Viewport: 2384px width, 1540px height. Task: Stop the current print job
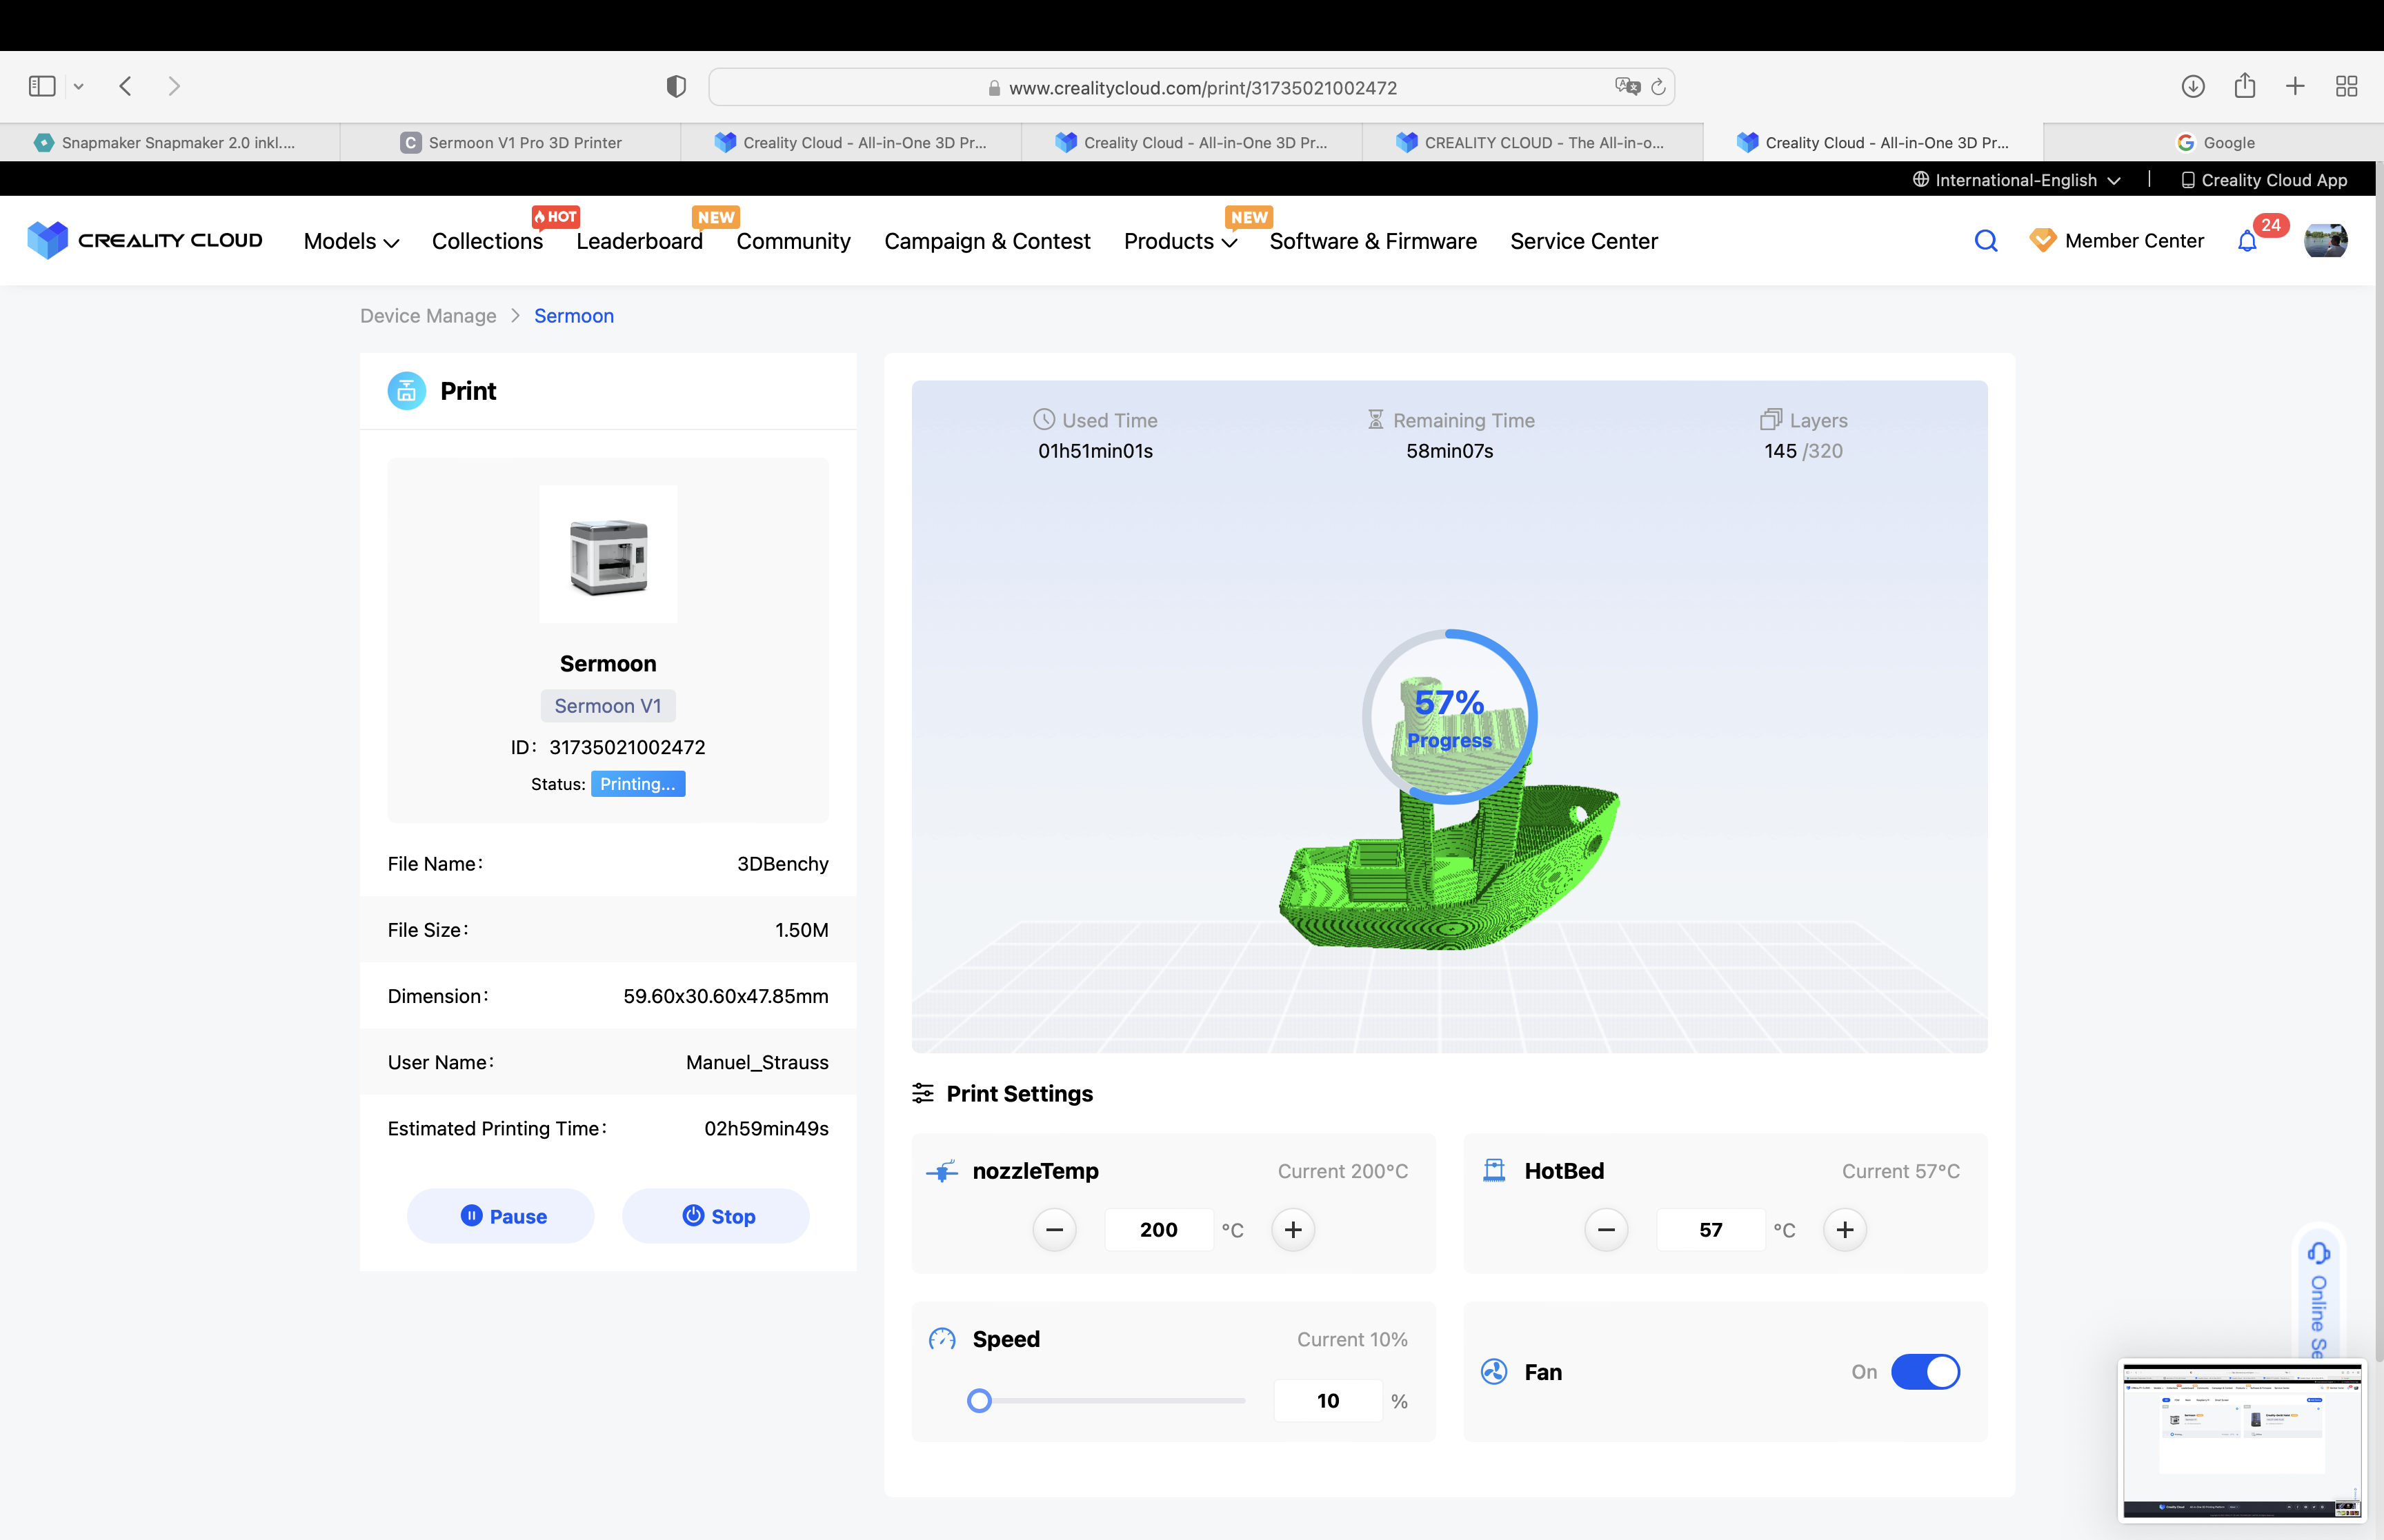pos(715,1216)
